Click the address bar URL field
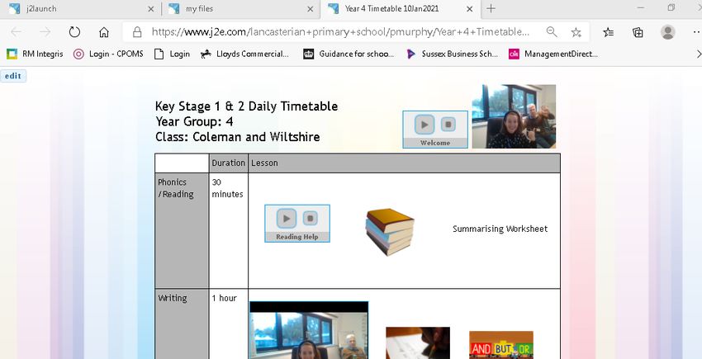Viewport: 702px width, 359px height. coord(340,32)
